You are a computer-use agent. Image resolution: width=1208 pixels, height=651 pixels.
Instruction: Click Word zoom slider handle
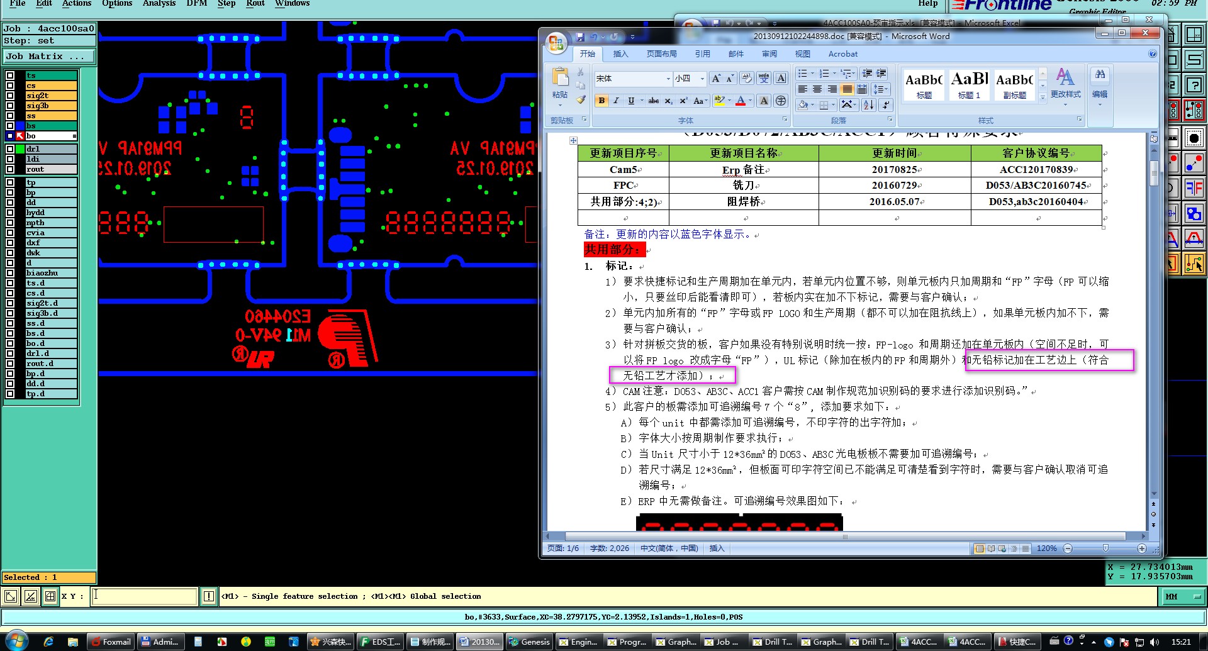[1105, 548]
